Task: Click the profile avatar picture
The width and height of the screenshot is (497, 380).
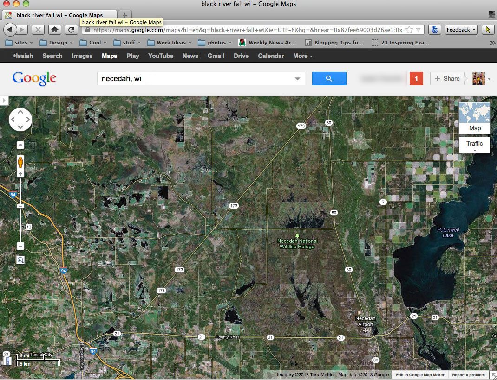Action: tap(478, 78)
